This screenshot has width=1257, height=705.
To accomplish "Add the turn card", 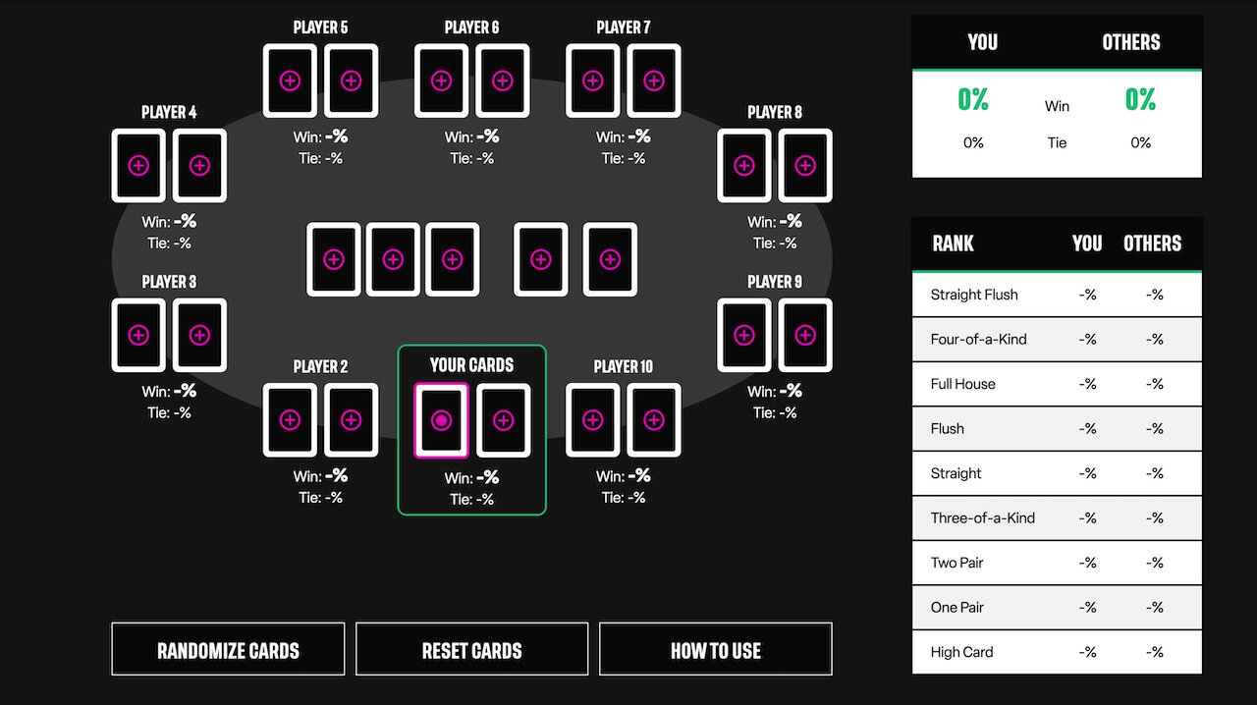I will tap(541, 259).
